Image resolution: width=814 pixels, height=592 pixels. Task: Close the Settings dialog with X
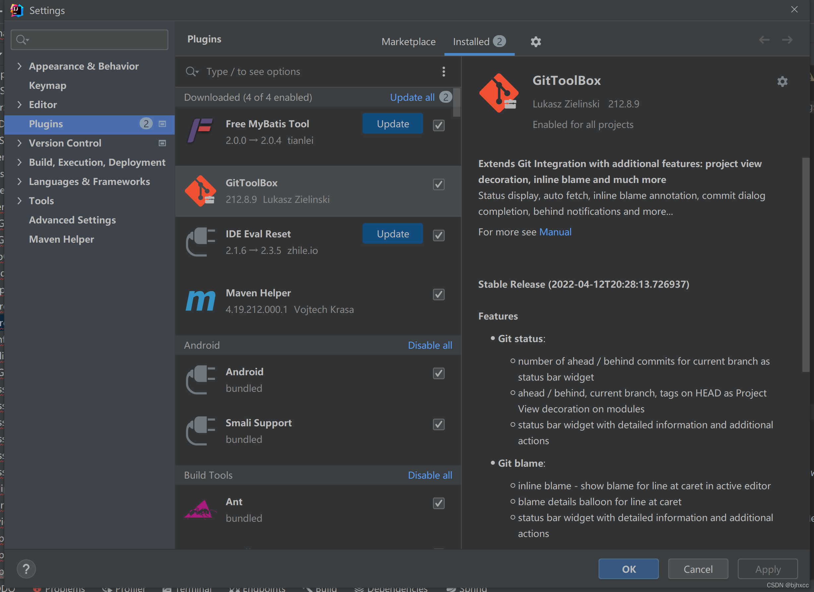pos(794,9)
